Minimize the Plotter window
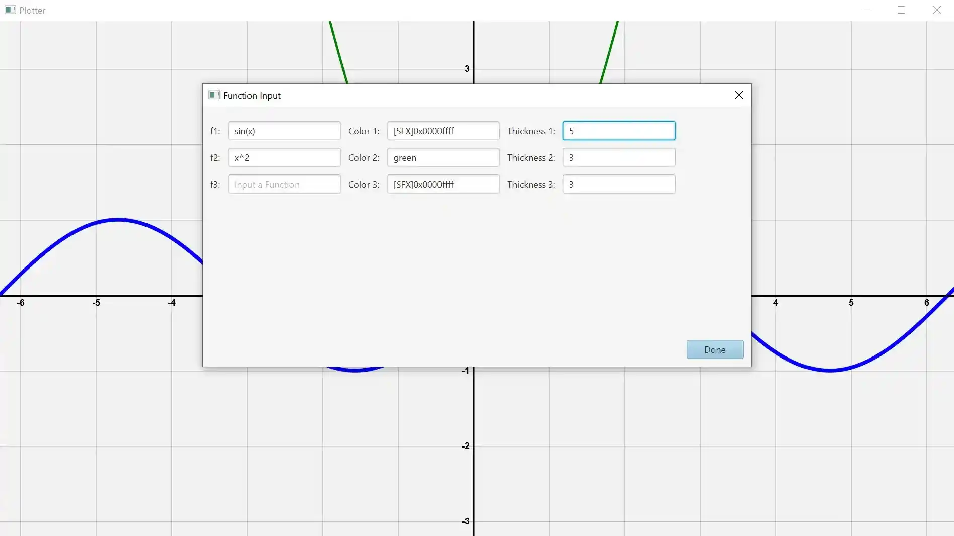 tap(867, 10)
